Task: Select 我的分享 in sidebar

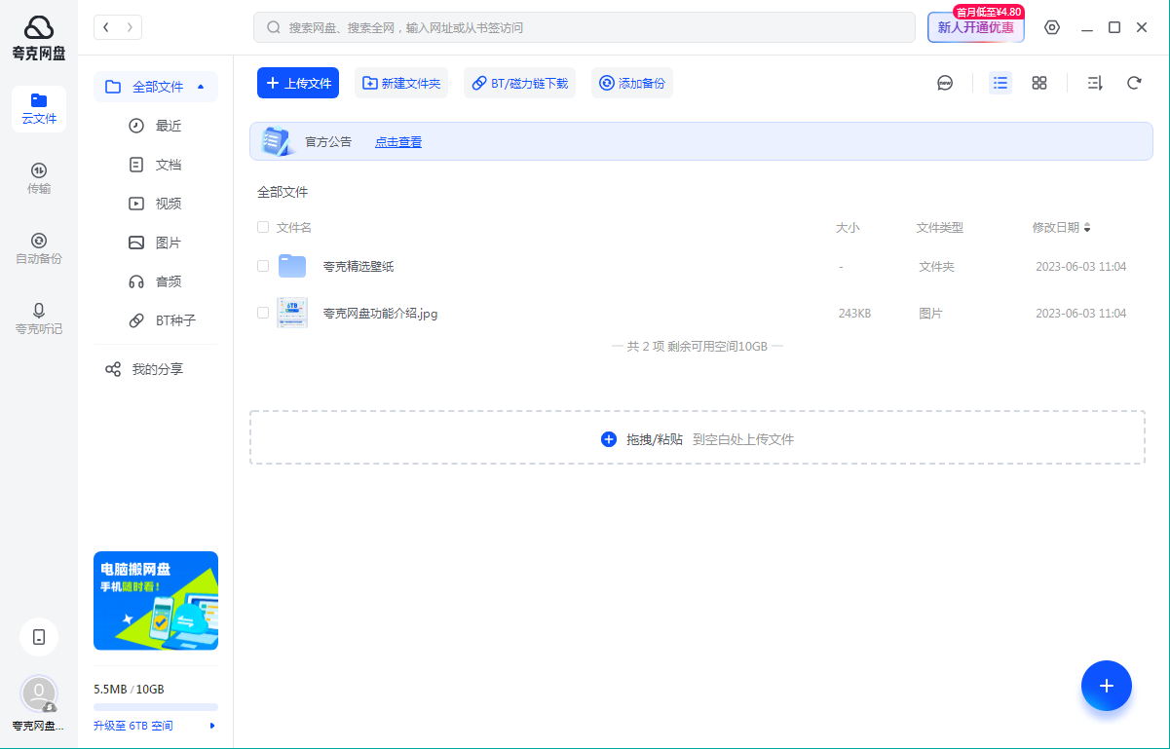Action: [x=157, y=369]
